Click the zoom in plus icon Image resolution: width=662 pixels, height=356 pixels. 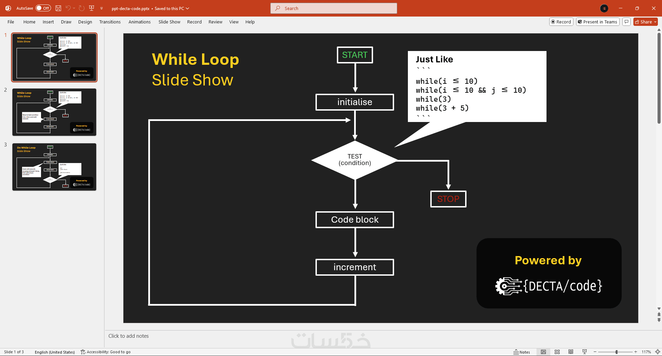tap(636, 352)
